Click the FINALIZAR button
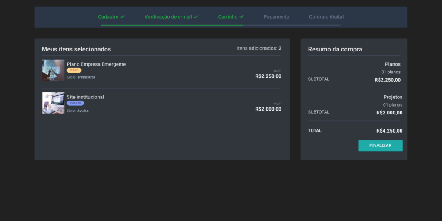 tap(380, 145)
